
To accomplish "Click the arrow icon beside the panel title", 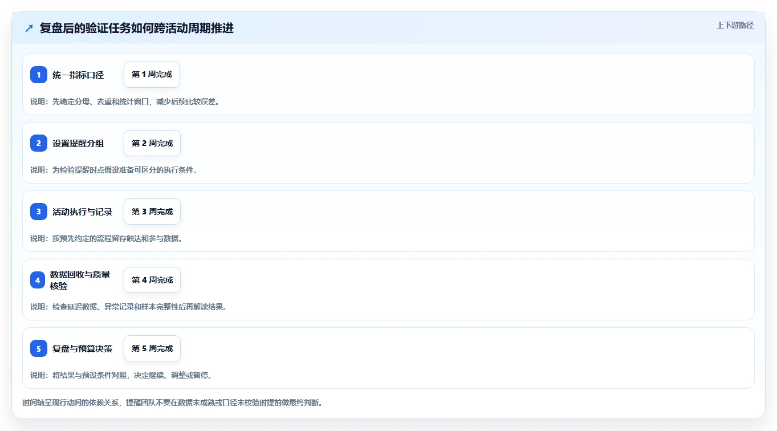I will pos(29,29).
